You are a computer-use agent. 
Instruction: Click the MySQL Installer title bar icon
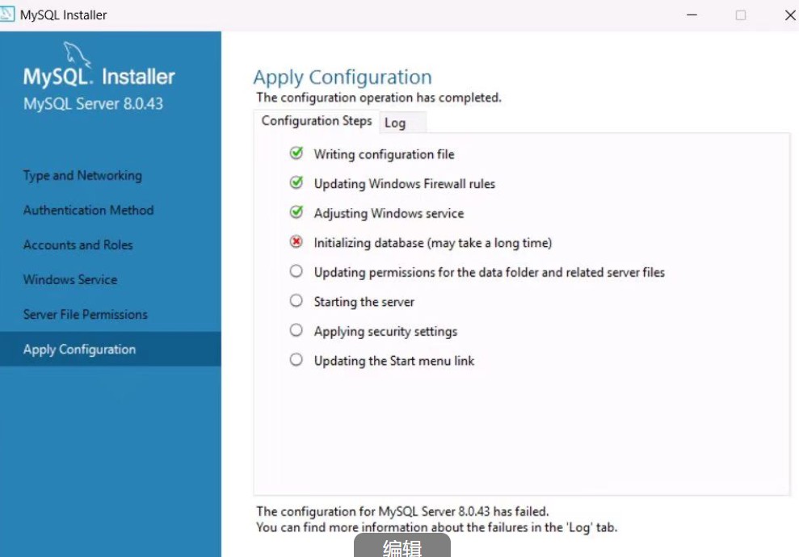pos(6,15)
